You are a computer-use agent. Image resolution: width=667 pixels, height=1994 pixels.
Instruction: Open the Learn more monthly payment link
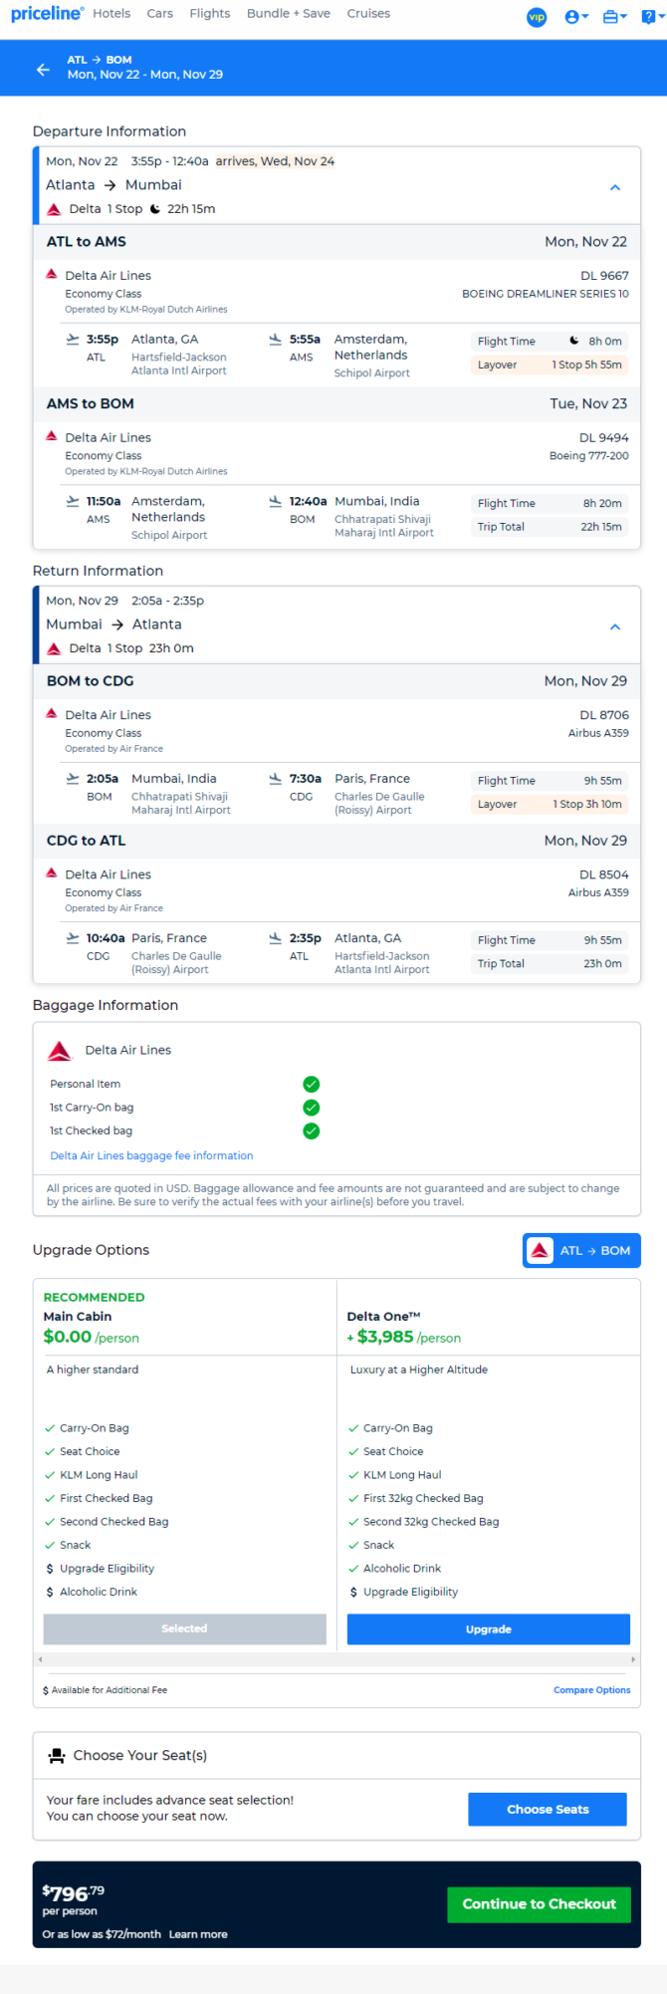[198, 1933]
